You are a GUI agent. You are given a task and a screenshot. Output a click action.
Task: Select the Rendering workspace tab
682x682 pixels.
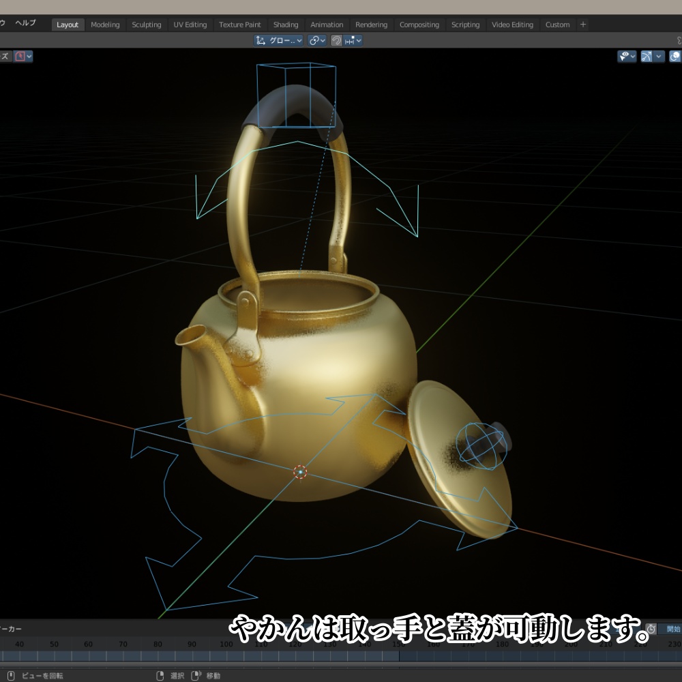[371, 24]
